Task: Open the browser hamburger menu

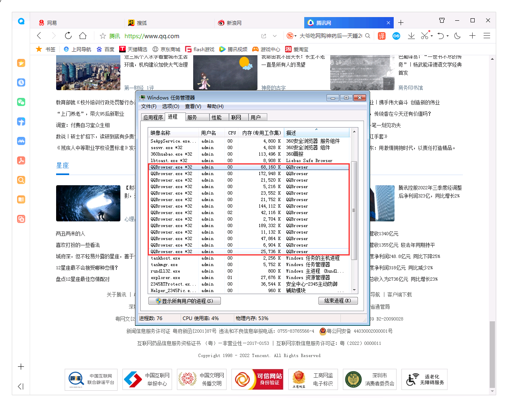Action: (x=487, y=36)
